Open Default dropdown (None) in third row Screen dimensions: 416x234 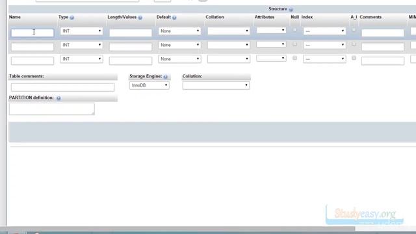click(x=179, y=59)
